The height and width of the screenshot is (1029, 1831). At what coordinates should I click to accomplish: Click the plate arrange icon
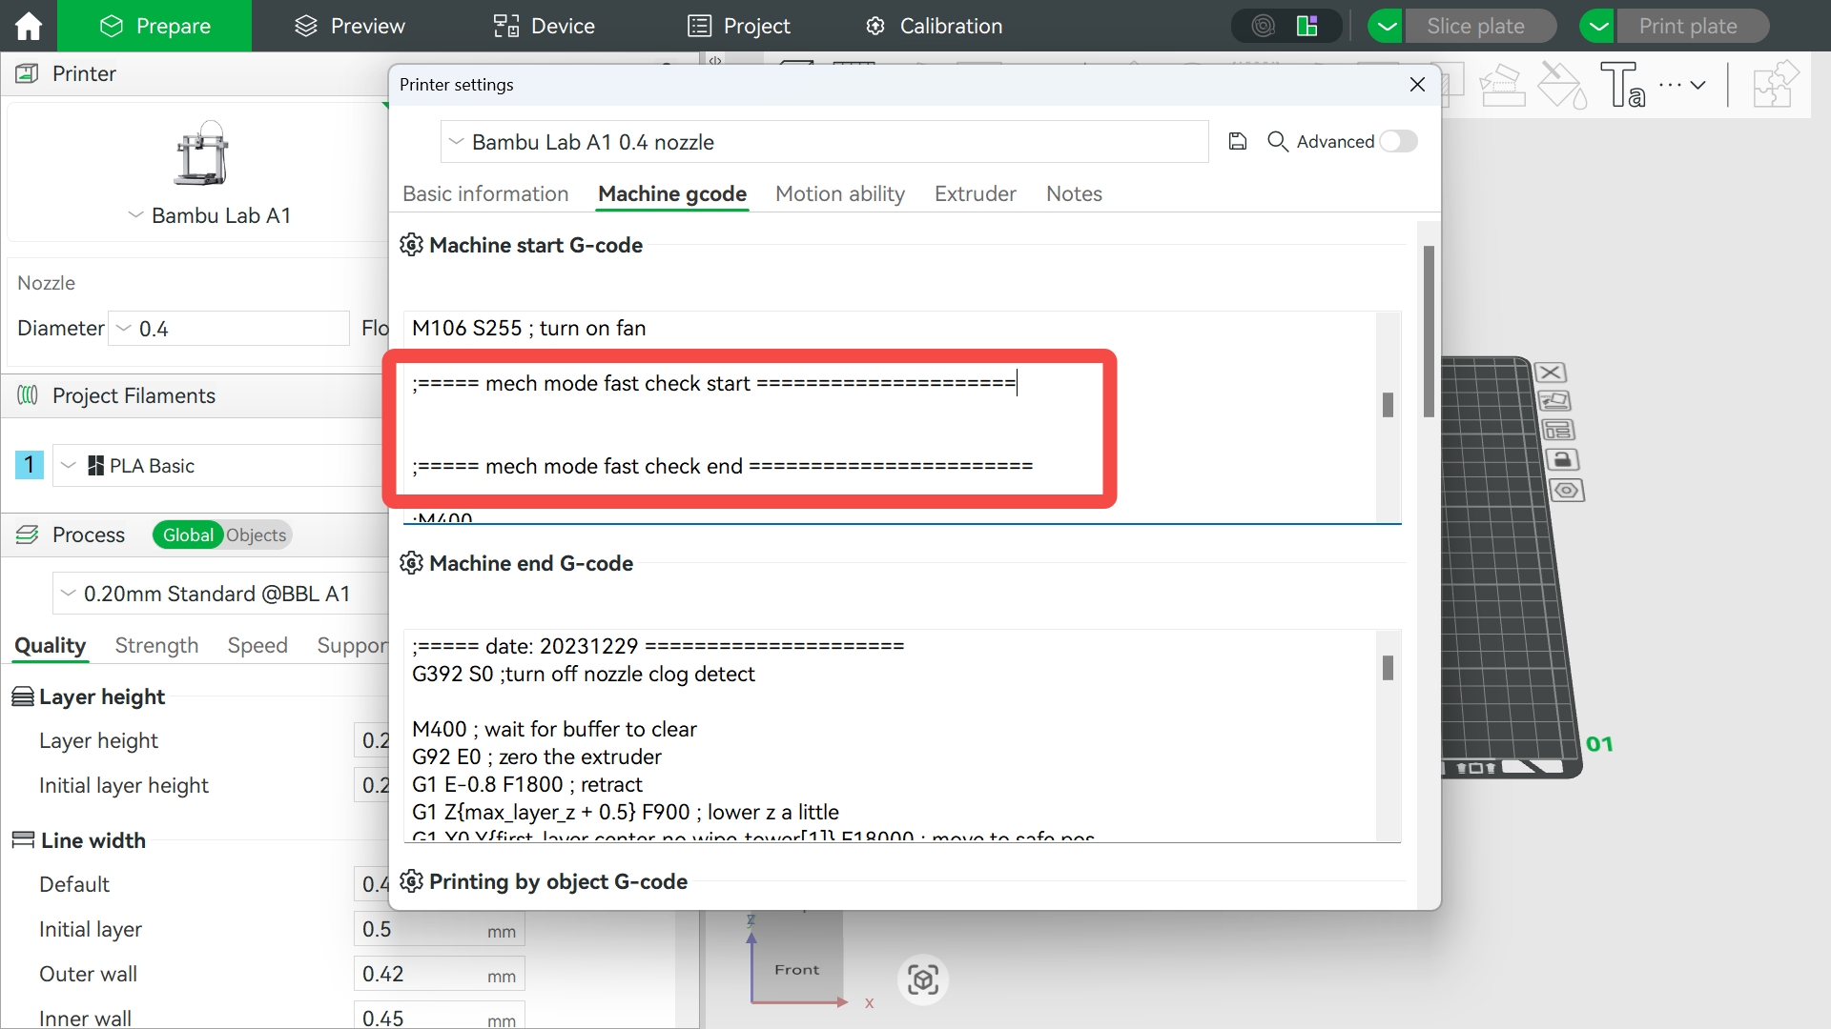coord(1558,431)
